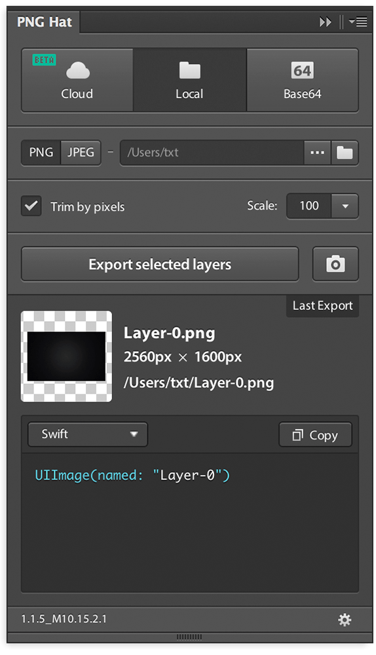Viewport: 376px width, 655px height.
Task: Select the Local folder export mode
Action: coord(190,80)
